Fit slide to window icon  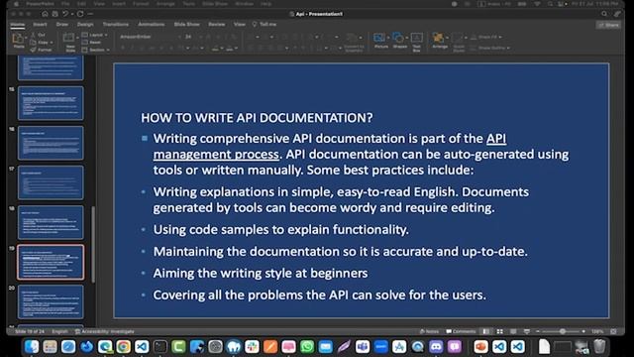pos(613,331)
